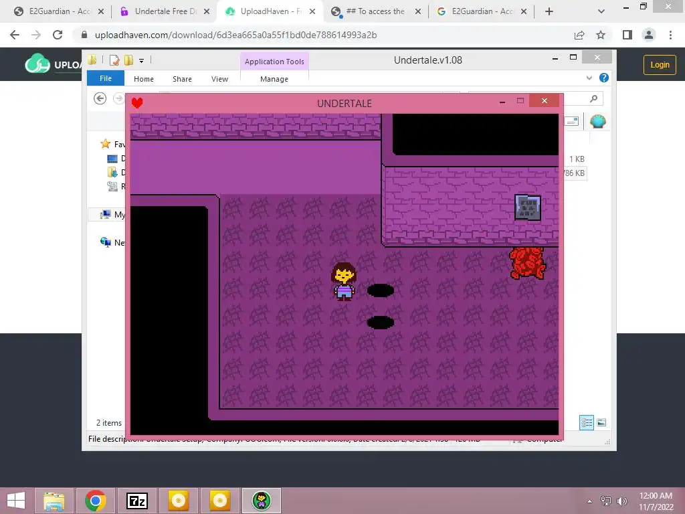Click the red heart icon in Undertale title bar
Viewport: 685px width, 514px height.
tap(137, 102)
